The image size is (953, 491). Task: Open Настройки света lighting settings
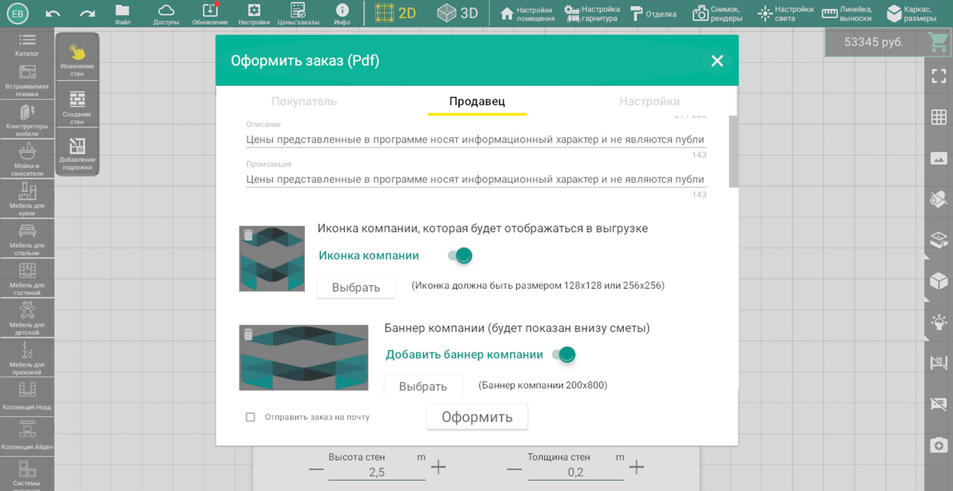(x=785, y=14)
